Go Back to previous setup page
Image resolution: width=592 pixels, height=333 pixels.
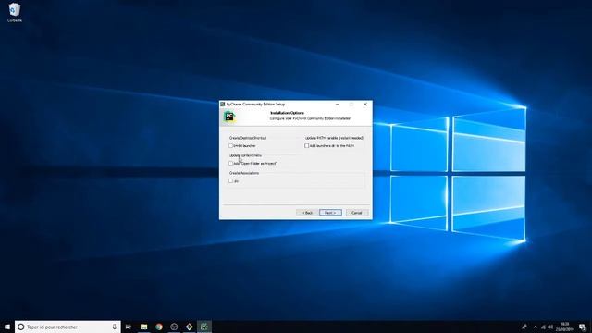coord(307,213)
